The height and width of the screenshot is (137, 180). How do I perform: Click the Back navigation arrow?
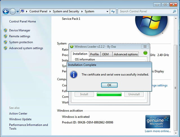6,12
